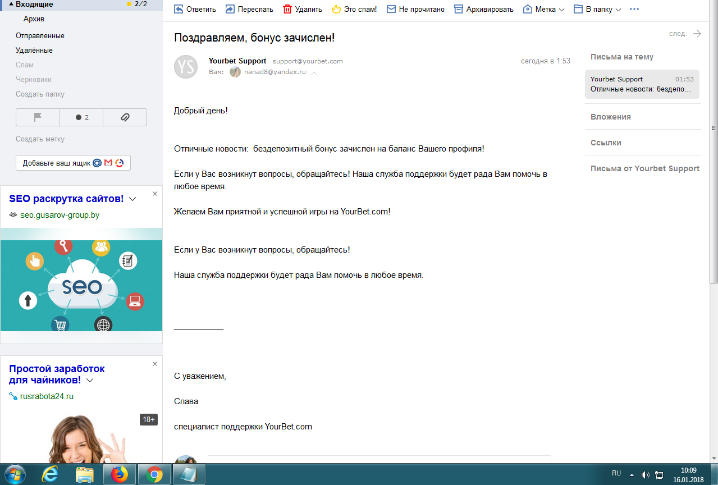Collapse the Входящие folder triangle
The height and width of the screenshot is (485, 718).
click(x=11, y=4)
